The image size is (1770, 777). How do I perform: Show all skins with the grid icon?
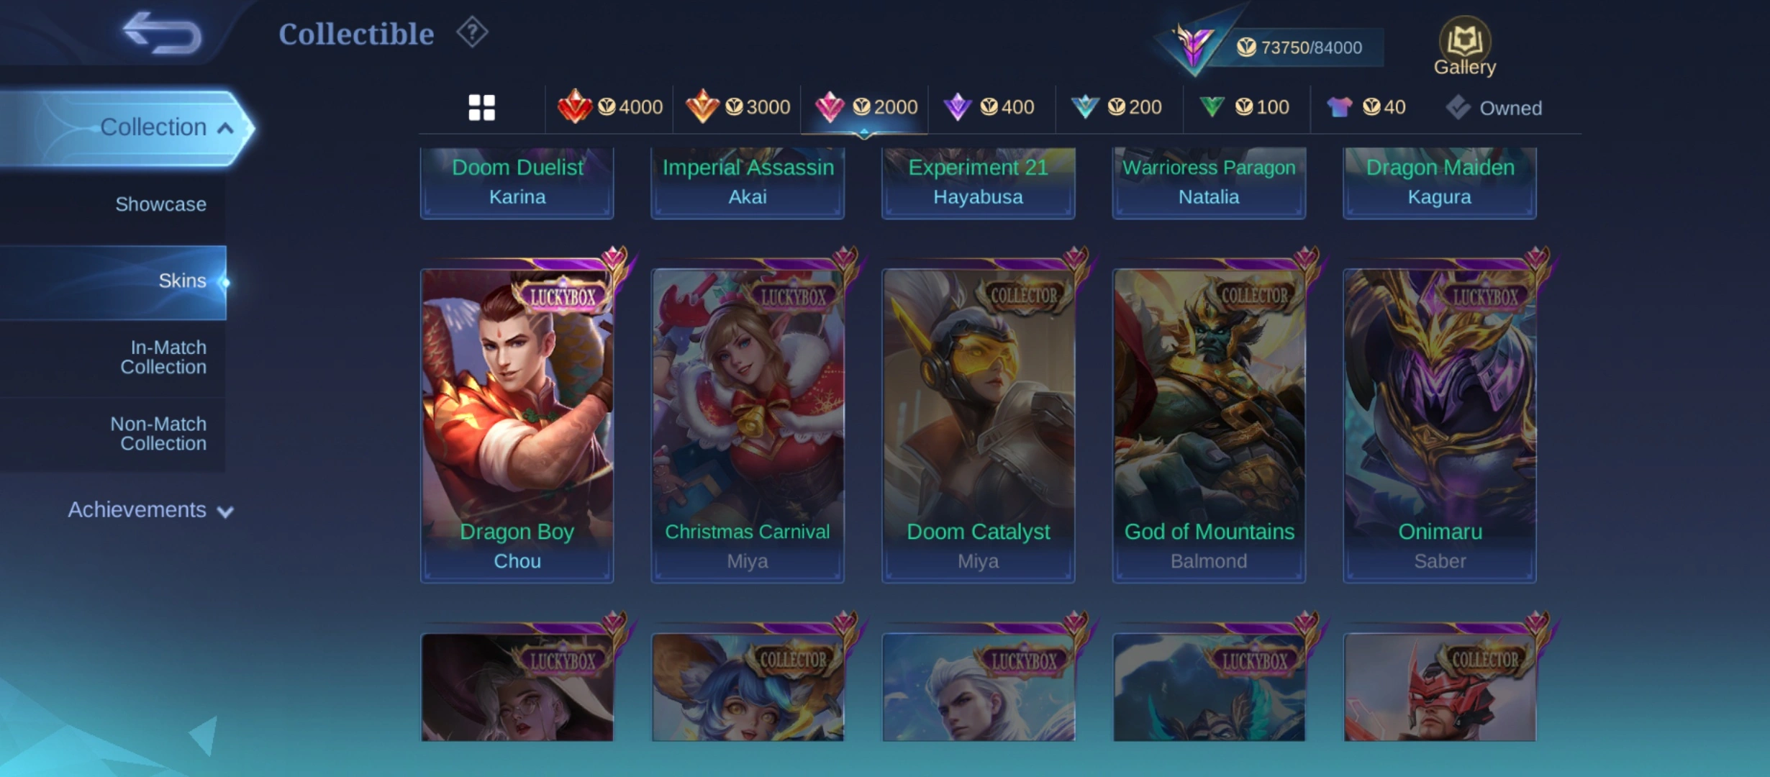coord(481,108)
